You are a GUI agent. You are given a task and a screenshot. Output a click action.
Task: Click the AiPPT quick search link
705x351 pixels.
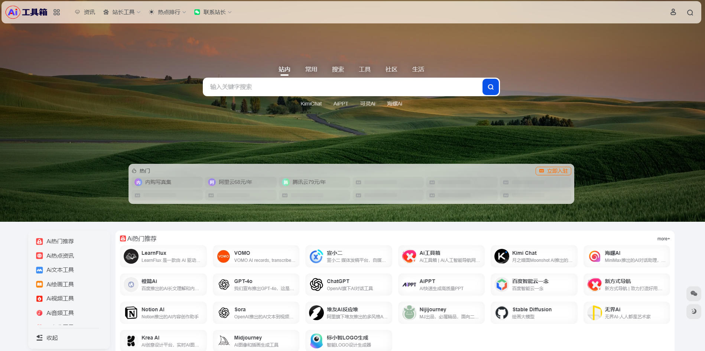341,104
